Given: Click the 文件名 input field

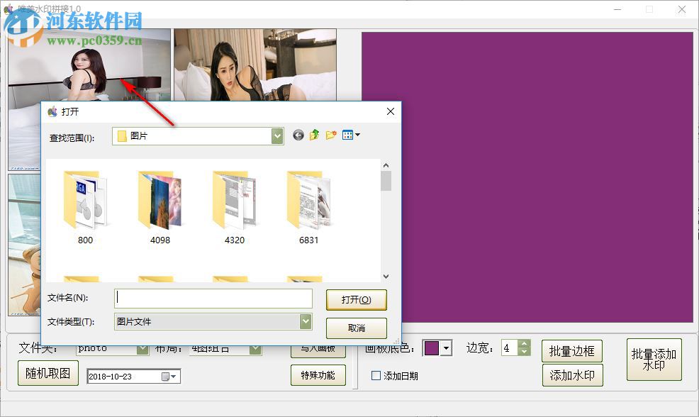Looking at the screenshot, I should click(213, 299).
